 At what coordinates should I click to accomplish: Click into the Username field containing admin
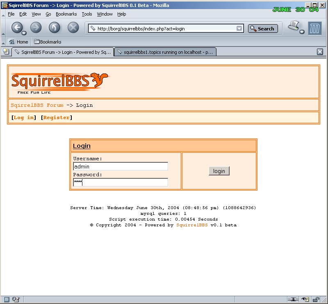click(x=121, y=166)
